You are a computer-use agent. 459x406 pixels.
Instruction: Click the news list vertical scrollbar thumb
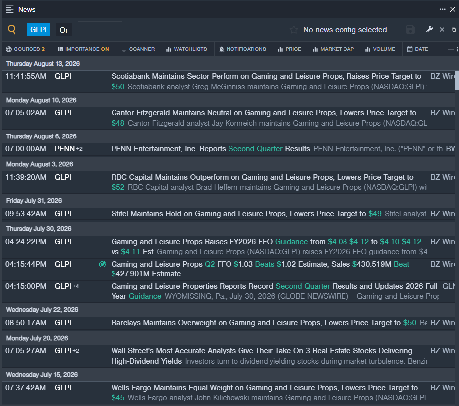457,80
